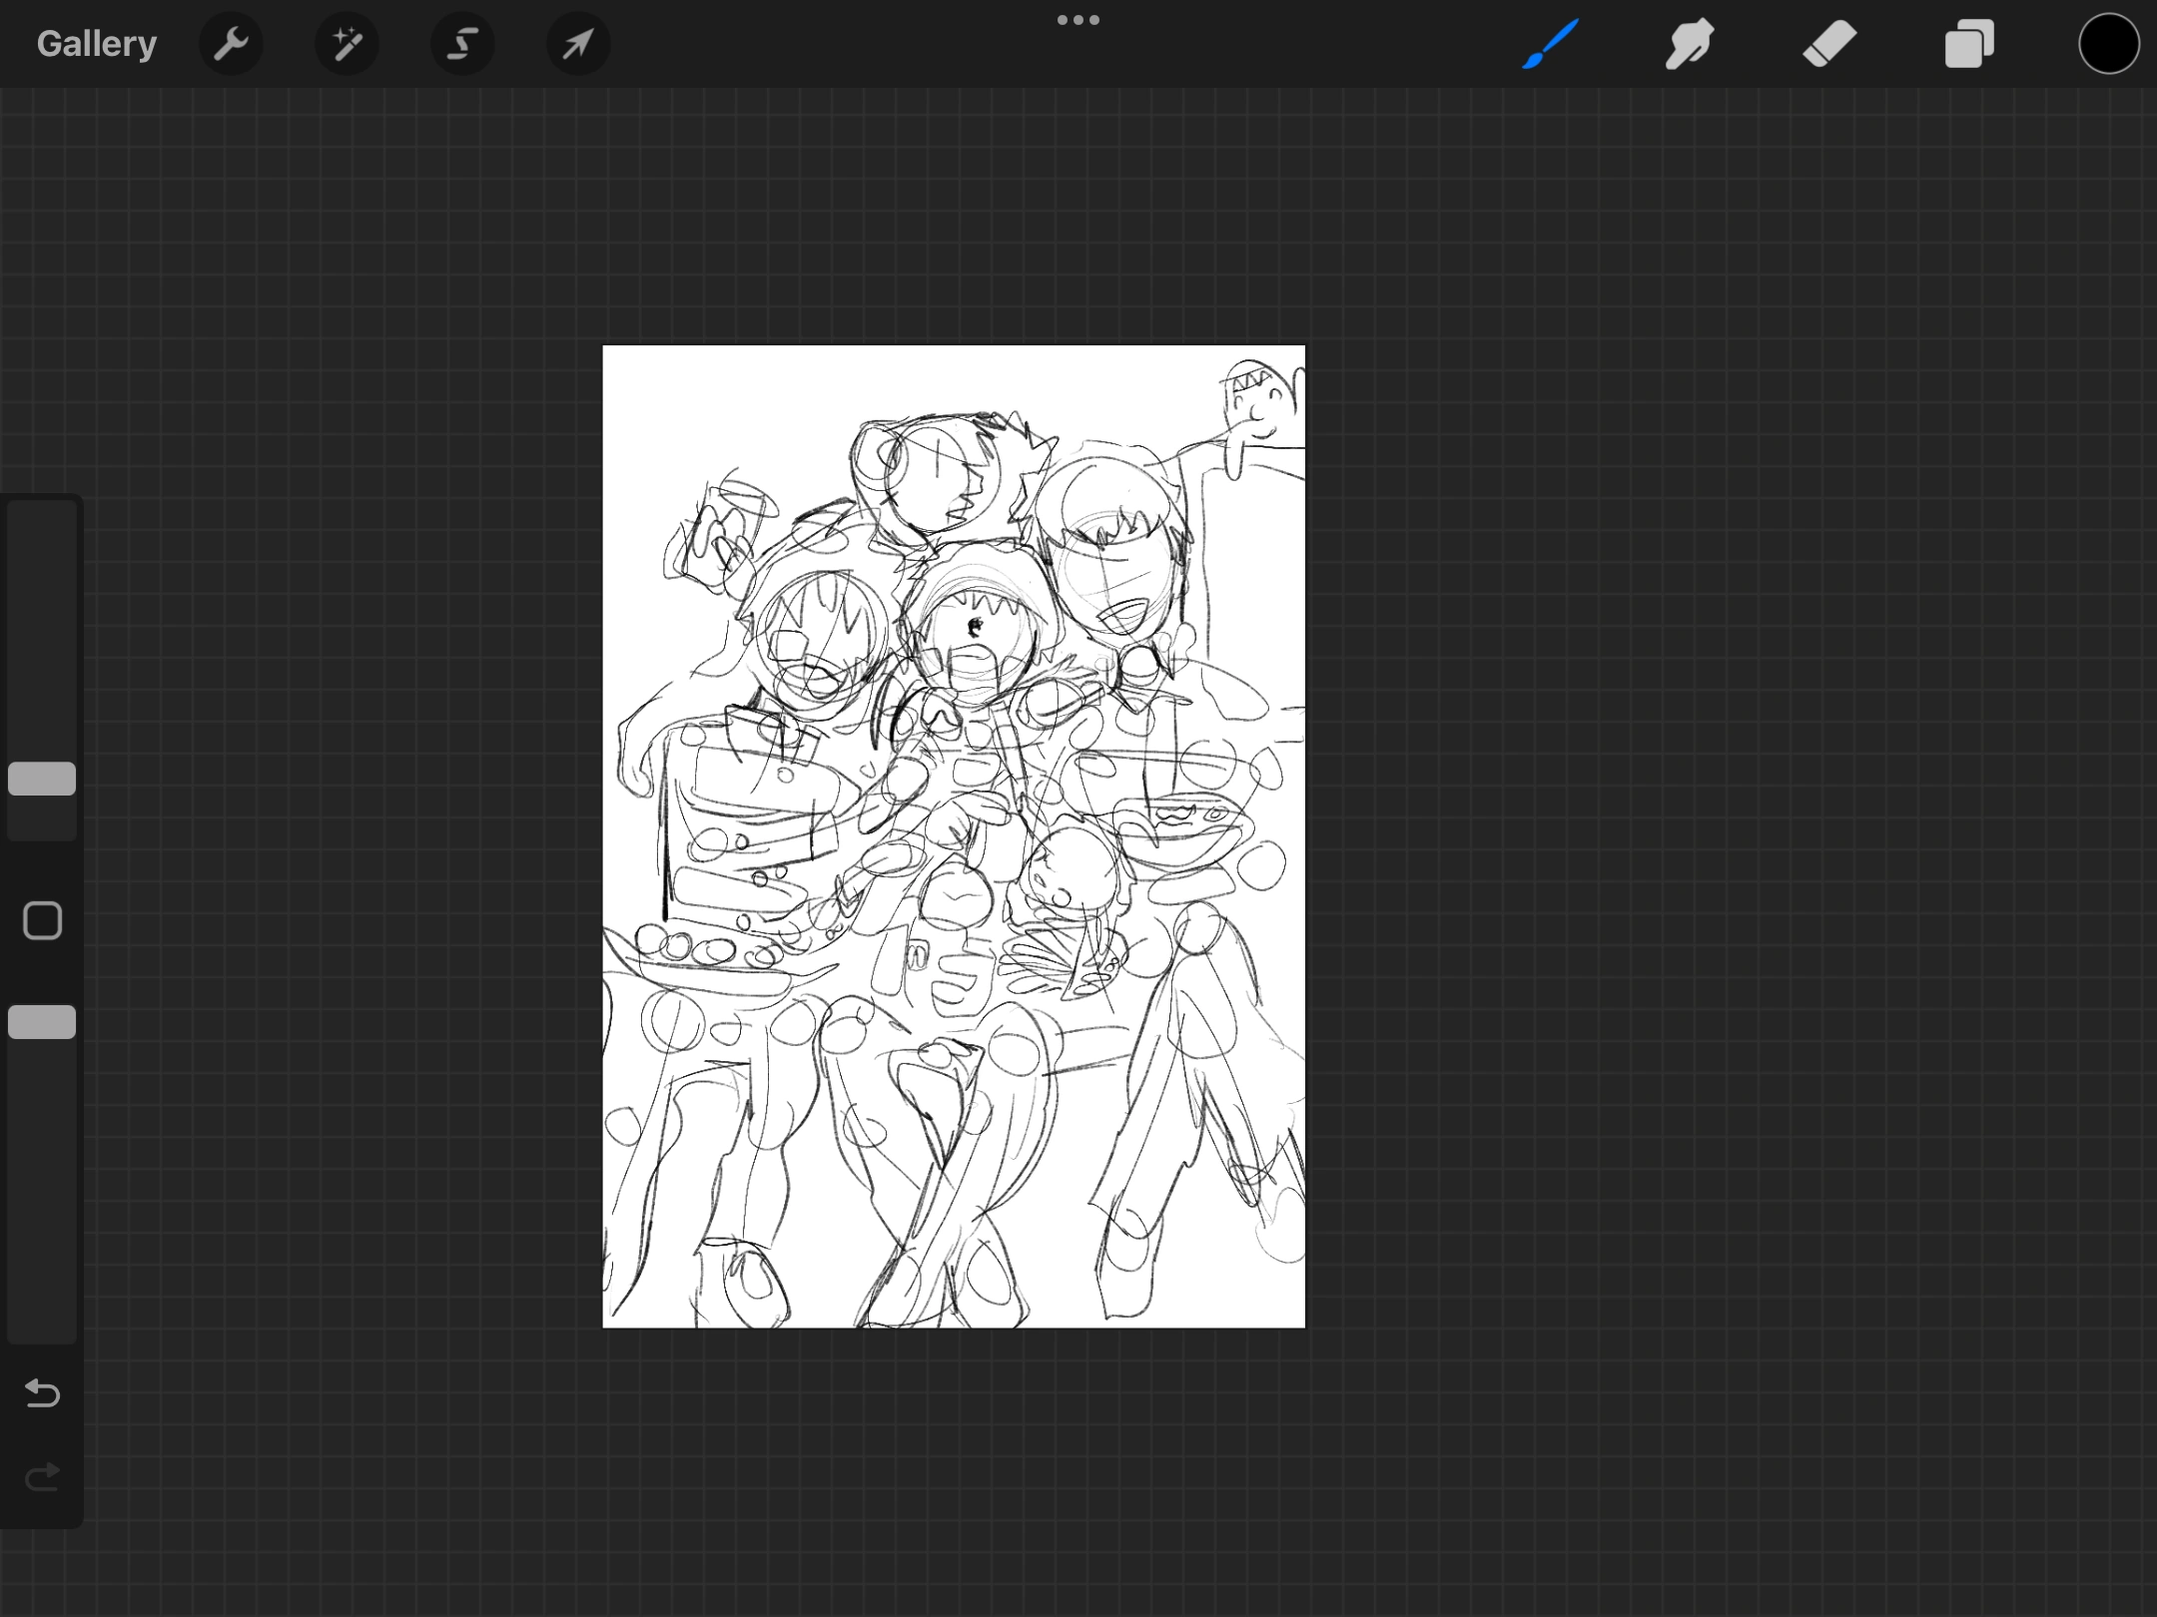Open the Actions wrench menu

[x=231, y=44]
